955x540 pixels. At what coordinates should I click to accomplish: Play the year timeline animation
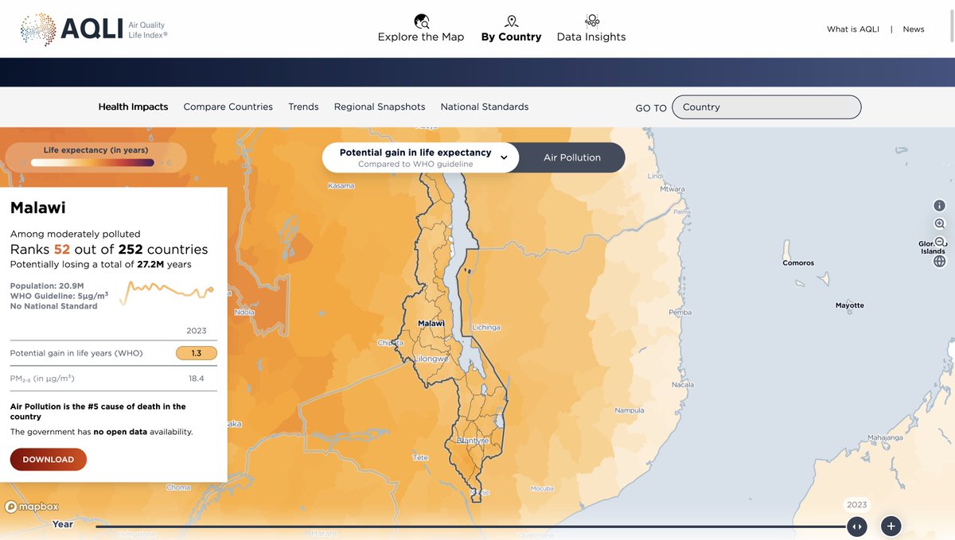[x=857, y=526]
